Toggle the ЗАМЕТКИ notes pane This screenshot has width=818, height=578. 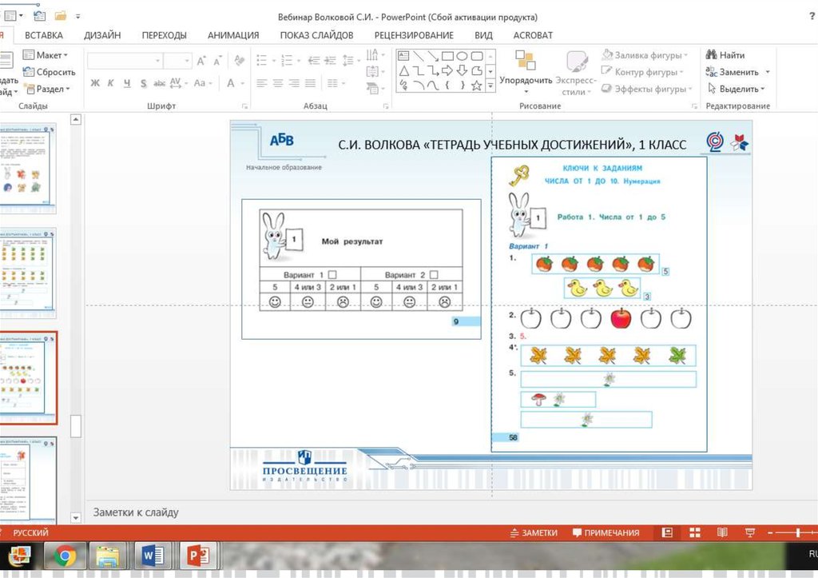pyautogui.click(x=534, y=532)
